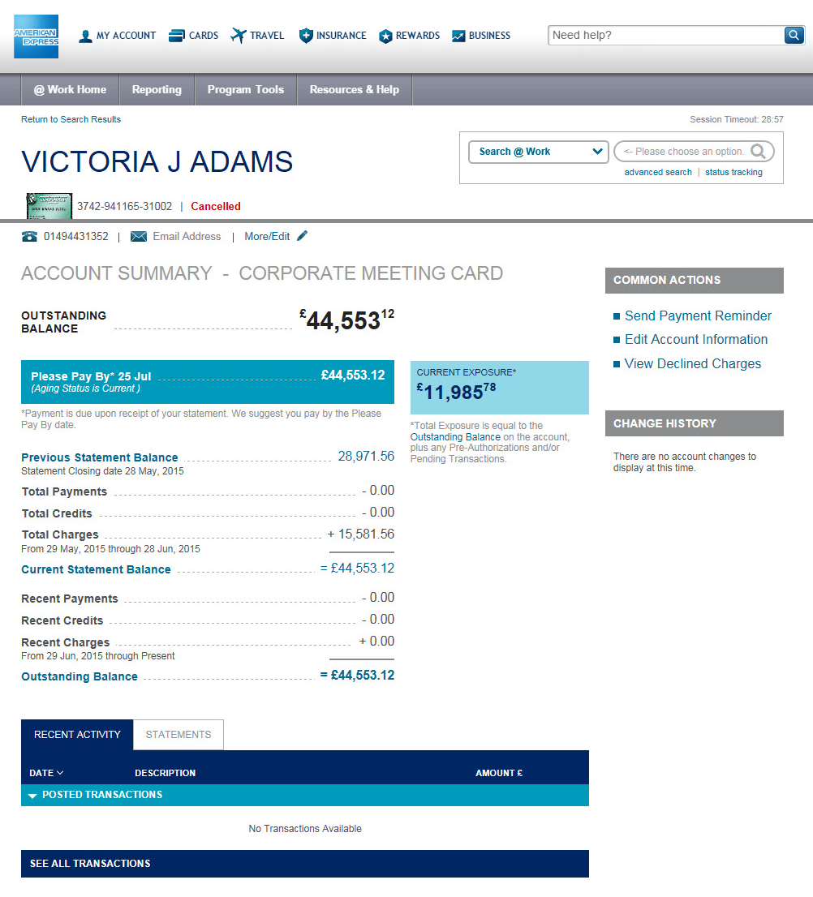This screenshot has width=813, height=897.
Task: Sort transactions by Date column arrow
Action: [x=60, y=773]
